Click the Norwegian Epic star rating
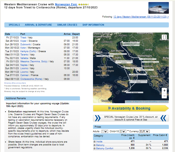This screenshot has width=175, height=152. 83,4
